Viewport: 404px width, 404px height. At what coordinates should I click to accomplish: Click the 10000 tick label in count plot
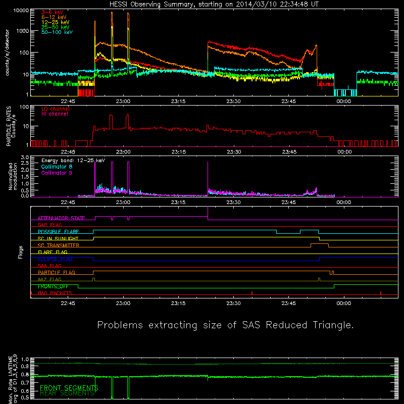(21, 11)
